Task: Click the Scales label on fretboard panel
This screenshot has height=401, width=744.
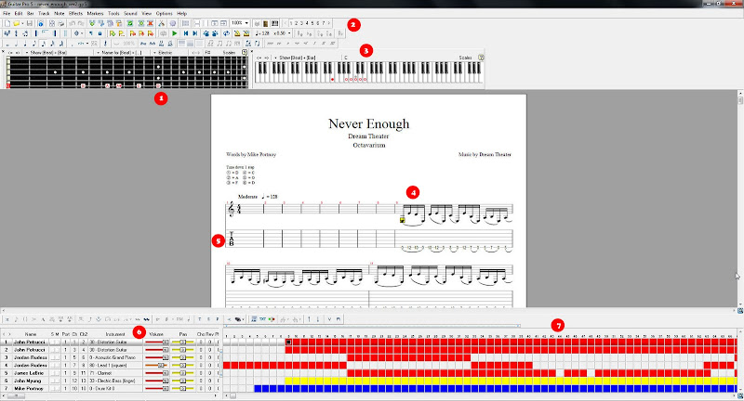Action: pos(229,52)
